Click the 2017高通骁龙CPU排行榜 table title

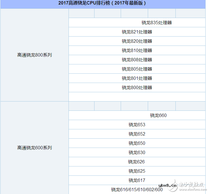(x=102, y=3)
